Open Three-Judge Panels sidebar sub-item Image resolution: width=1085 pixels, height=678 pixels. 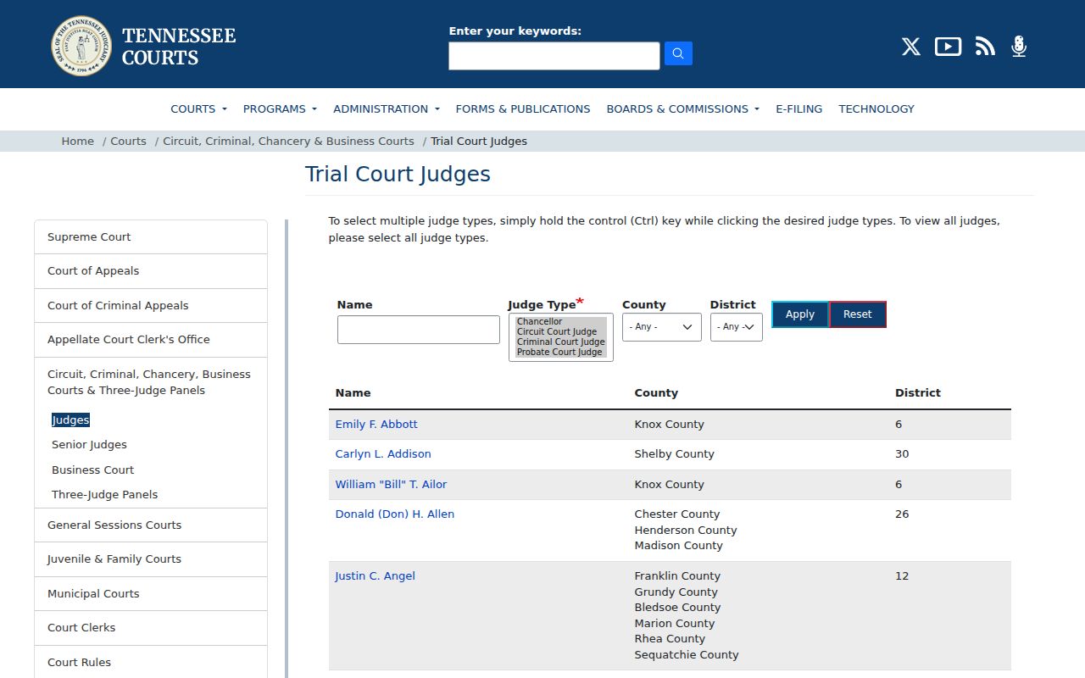(104, 495)
